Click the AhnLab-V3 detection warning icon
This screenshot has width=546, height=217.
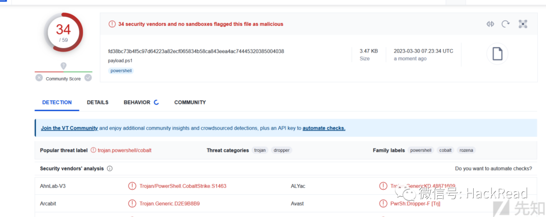[132, 186]
